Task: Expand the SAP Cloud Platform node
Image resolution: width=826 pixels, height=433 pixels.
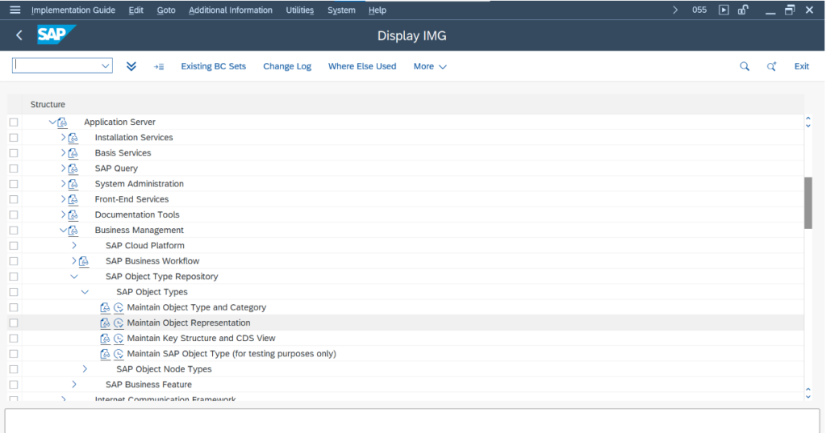Action: tap(73, 245)
